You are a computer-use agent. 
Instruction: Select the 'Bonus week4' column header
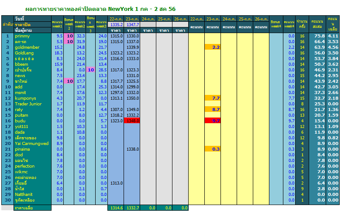[x=276, y=24]
